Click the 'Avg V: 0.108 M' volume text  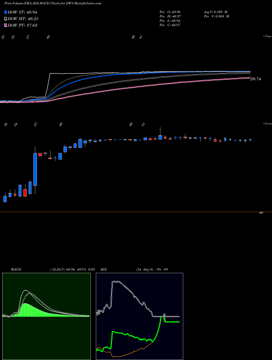[x=216, y=11]
